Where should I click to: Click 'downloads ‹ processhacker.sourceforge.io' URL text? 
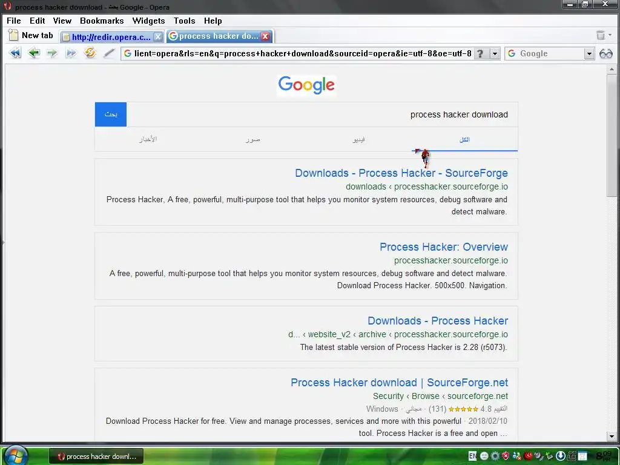point(427,186)
